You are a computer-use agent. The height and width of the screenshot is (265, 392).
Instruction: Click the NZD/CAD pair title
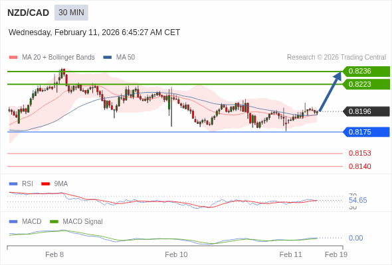point(29,13)
